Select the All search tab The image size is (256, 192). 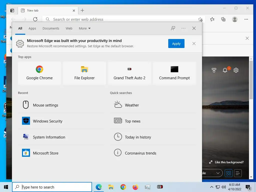(20, 28)
